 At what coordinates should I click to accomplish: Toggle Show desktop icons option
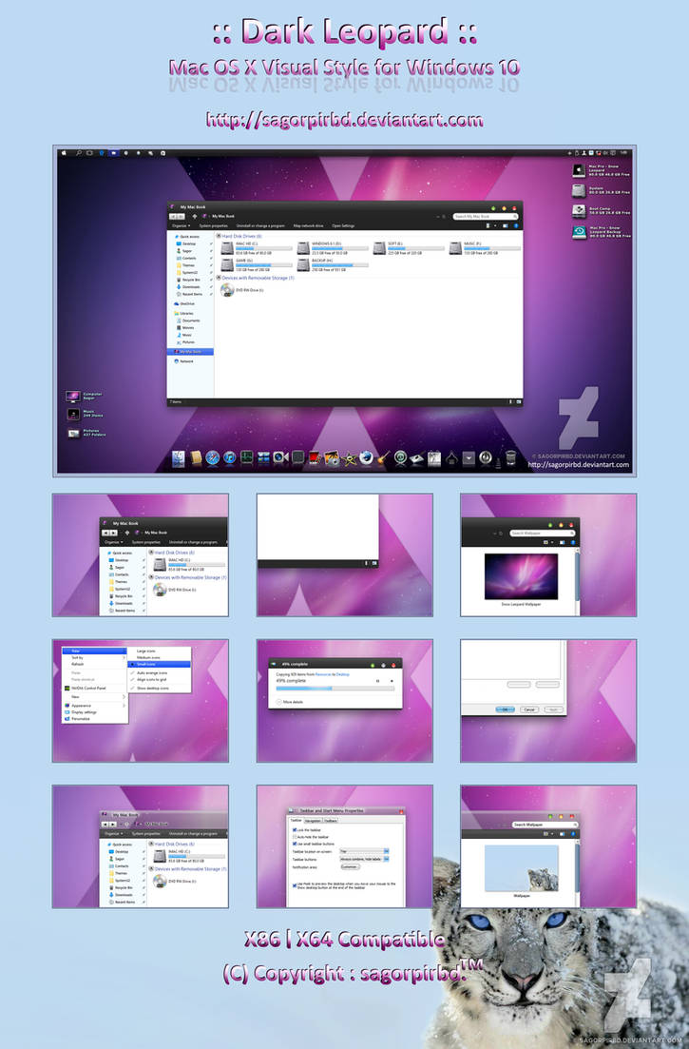(x=159, y=689)
